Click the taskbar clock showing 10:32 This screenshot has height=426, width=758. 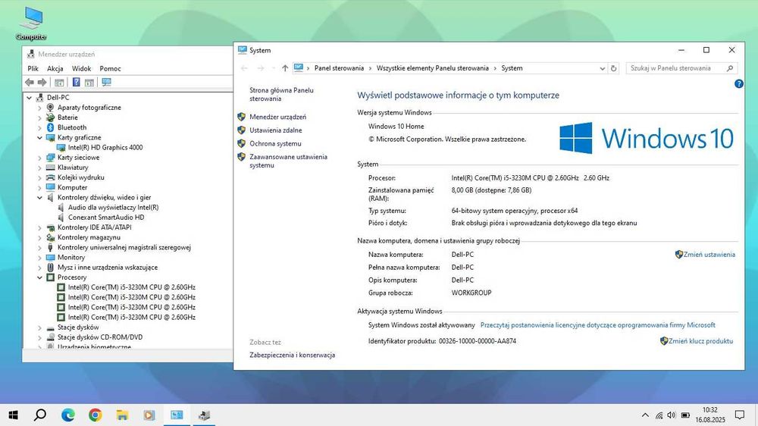pos(710,415)
